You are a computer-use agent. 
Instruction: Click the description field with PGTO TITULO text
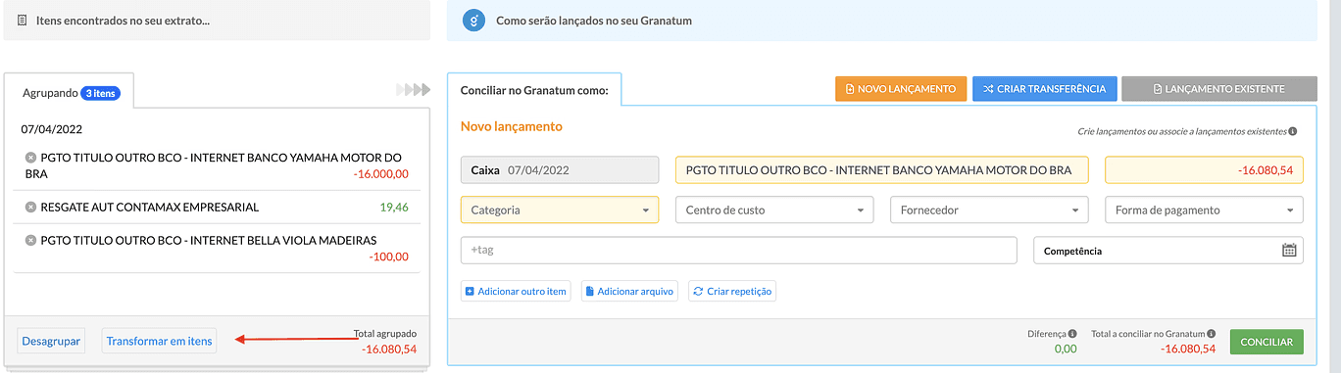coord(881,169)
